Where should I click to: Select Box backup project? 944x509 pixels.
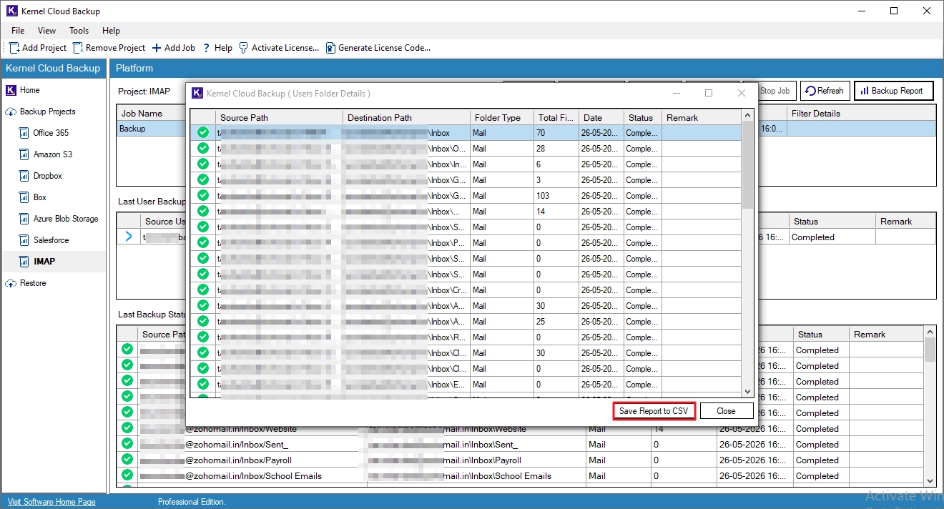click(x=39, y=197)
